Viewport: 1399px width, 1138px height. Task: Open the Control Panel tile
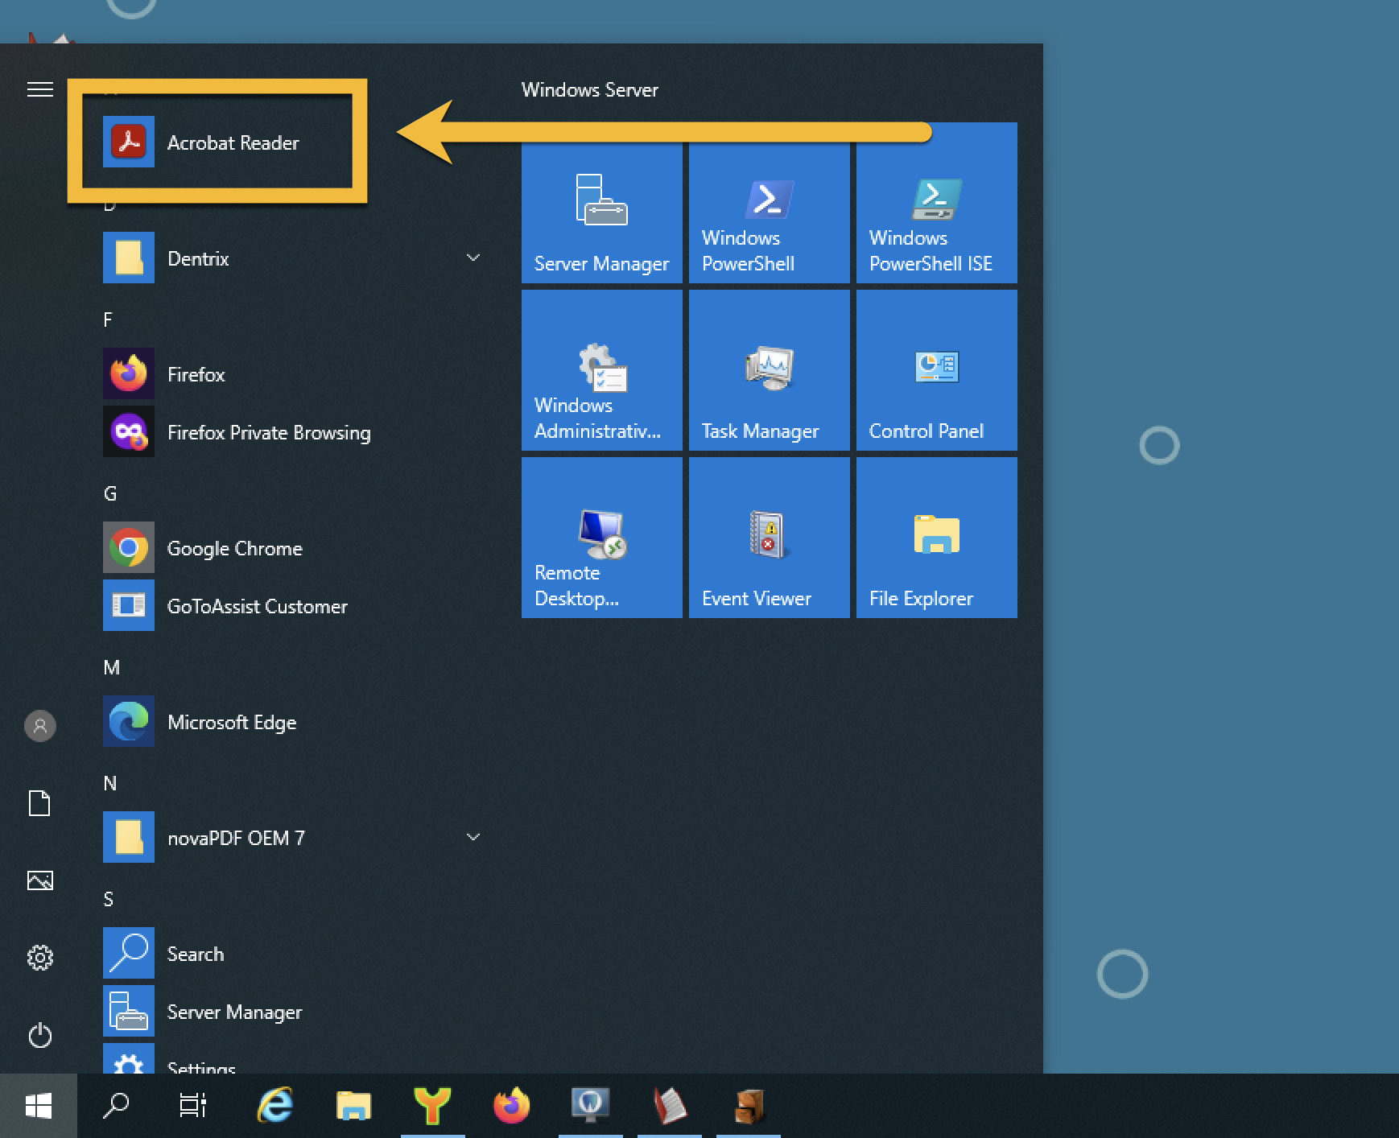click(936, 371)
